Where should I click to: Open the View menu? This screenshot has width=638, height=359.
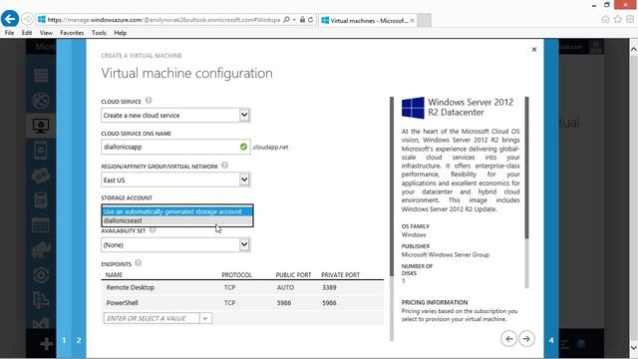(x=46, y=33)
